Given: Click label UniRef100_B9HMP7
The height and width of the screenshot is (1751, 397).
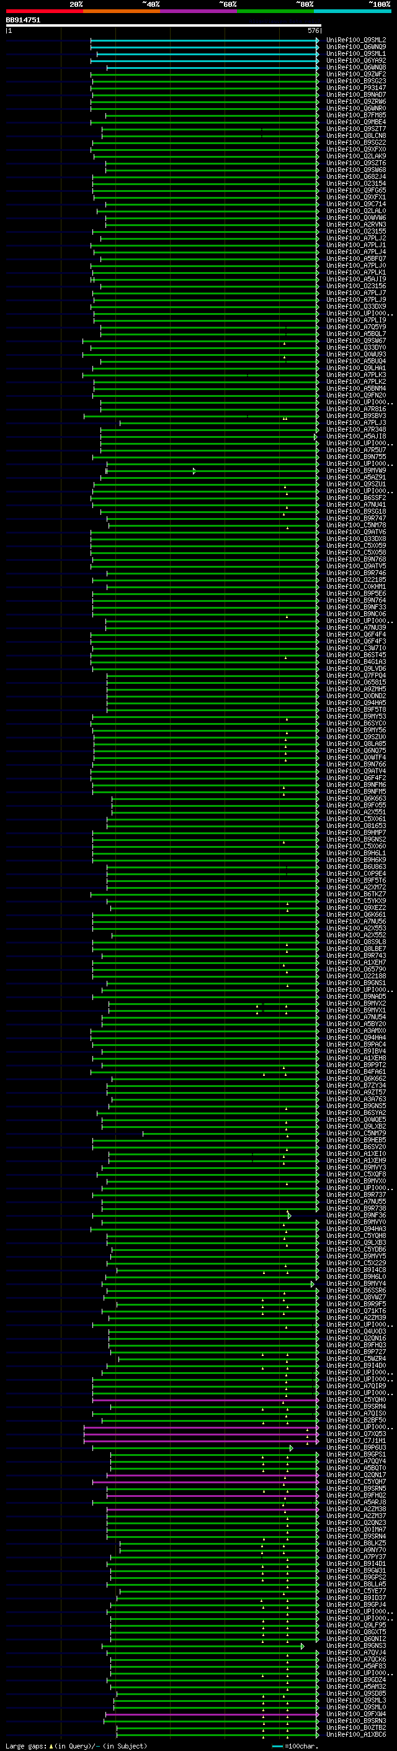Looking at the screenshot, I should (x=356, y=832).
